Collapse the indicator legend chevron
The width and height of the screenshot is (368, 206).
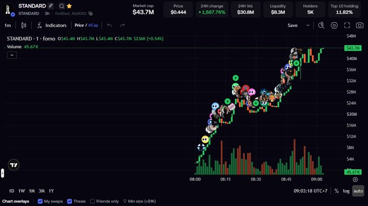(12, 55)
